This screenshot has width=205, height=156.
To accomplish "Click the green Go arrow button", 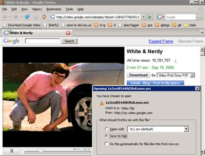I will tap(150, 17).
